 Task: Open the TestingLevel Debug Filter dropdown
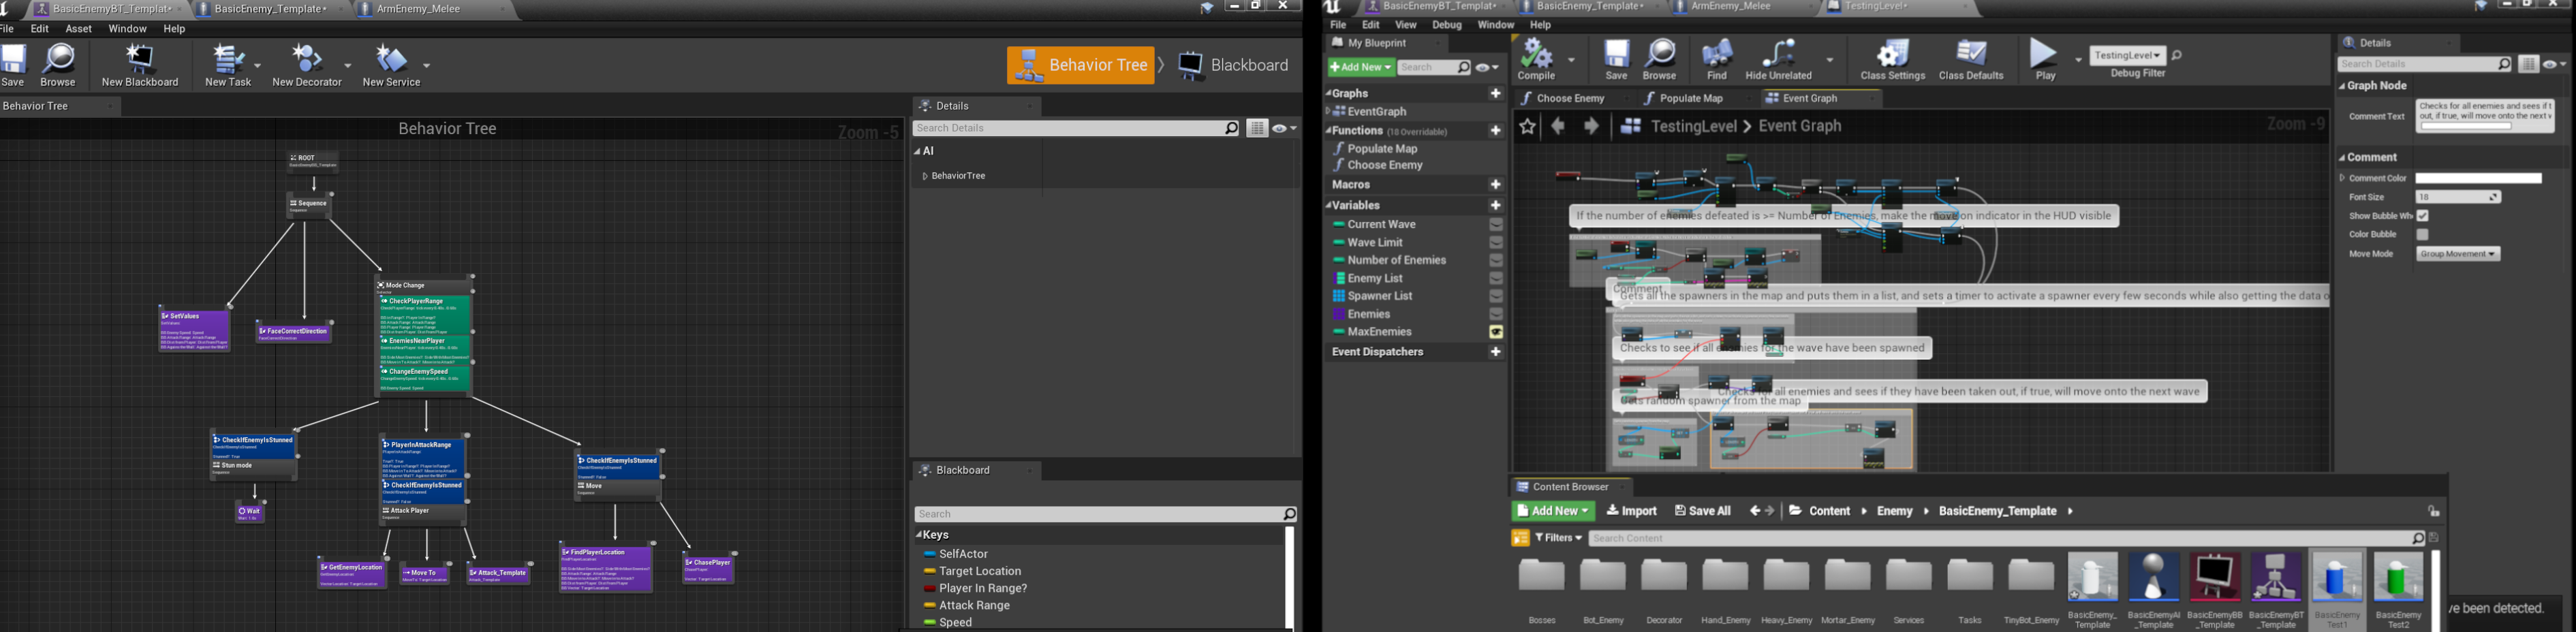[x=2128, y=56]
